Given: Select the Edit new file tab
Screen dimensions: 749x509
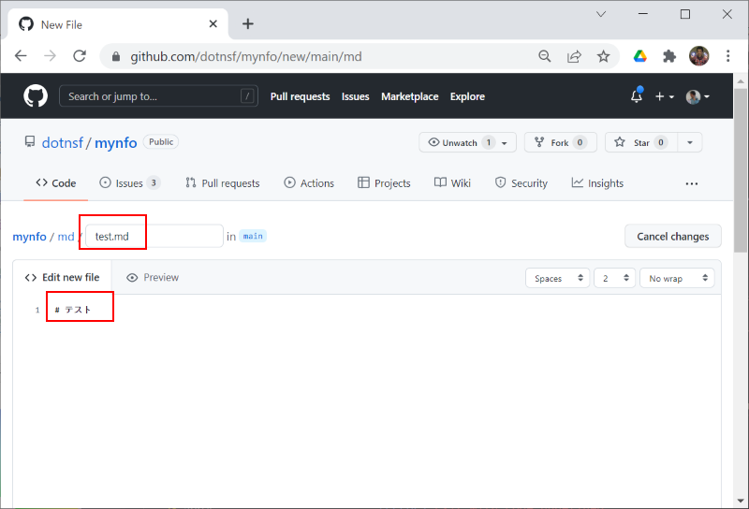Looking at the screenshot, I should coord(62,277).
